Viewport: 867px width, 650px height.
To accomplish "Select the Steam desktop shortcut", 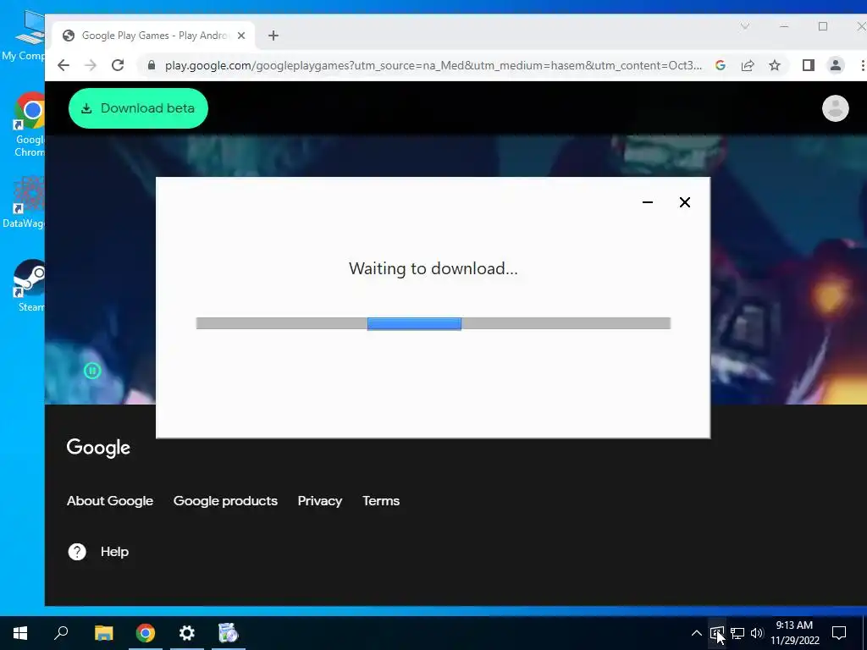I will 30,286.
